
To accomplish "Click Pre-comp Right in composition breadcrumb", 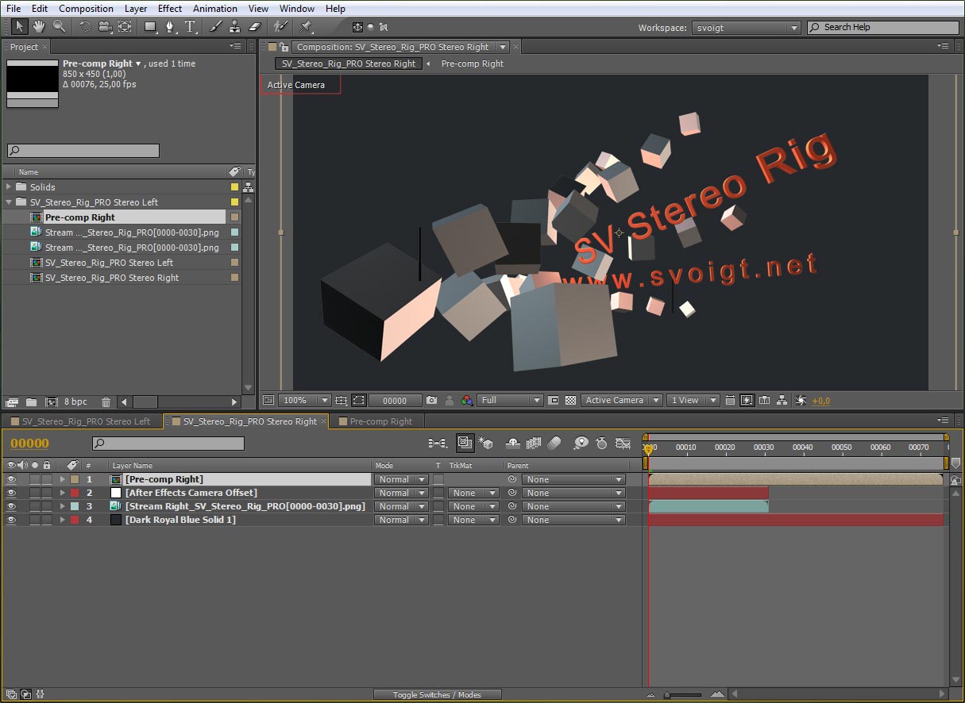I will pos(472,63).
